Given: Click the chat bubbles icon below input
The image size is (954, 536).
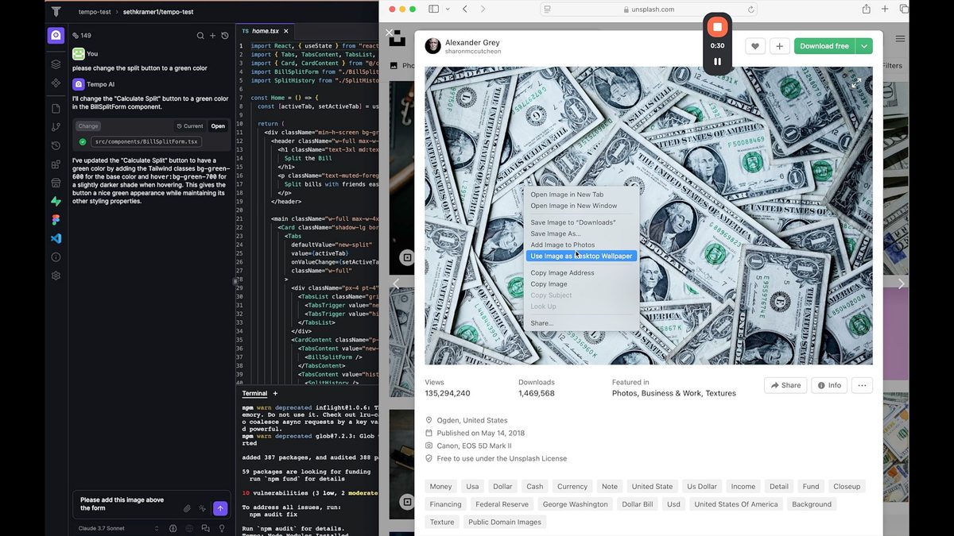Looking at the screenshot, I should [206, 528].
